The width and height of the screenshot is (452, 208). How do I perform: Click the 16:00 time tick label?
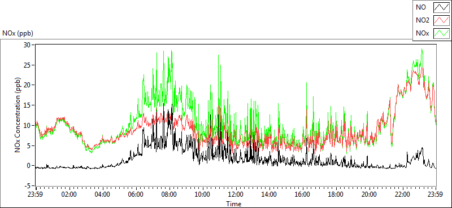tap(303, 194)
